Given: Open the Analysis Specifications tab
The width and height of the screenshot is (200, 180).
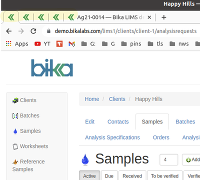Looking at the screenshot, I should point(112,137).
